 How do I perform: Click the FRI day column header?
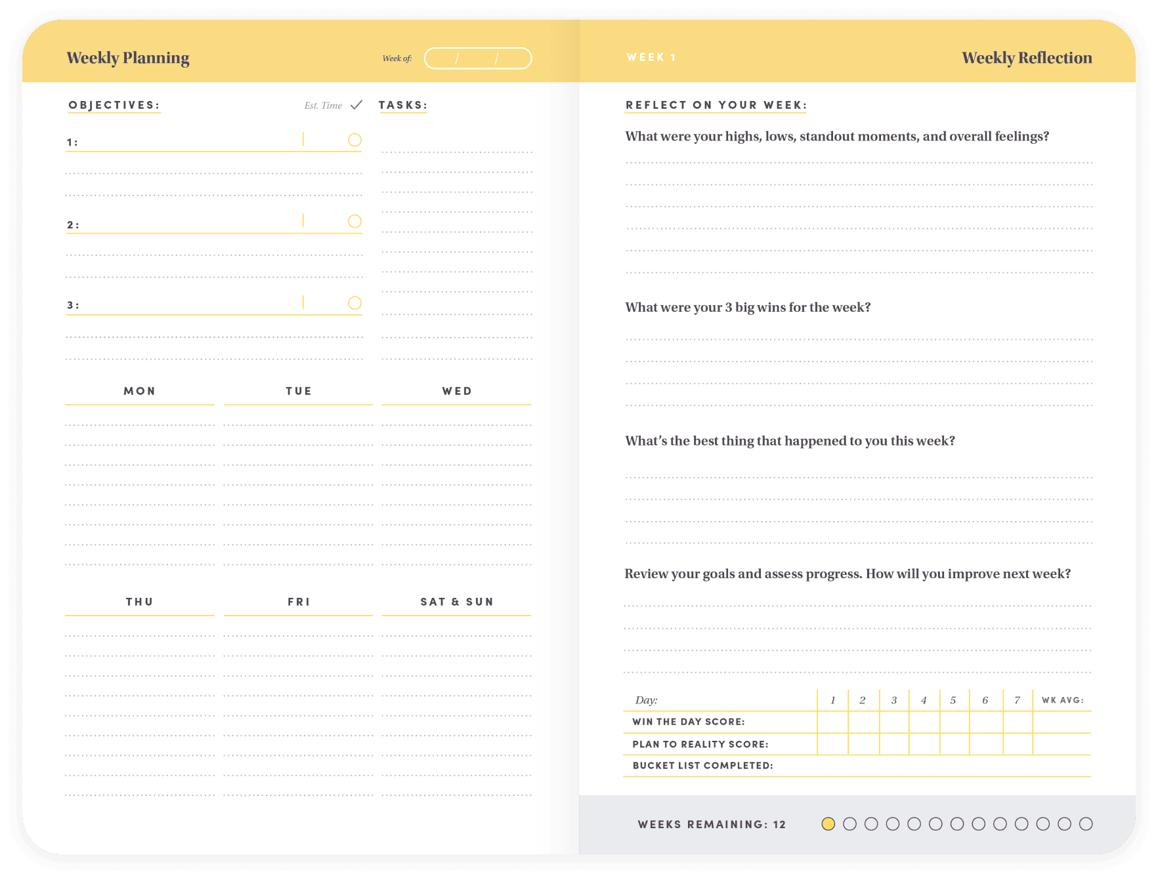[298, 602]
